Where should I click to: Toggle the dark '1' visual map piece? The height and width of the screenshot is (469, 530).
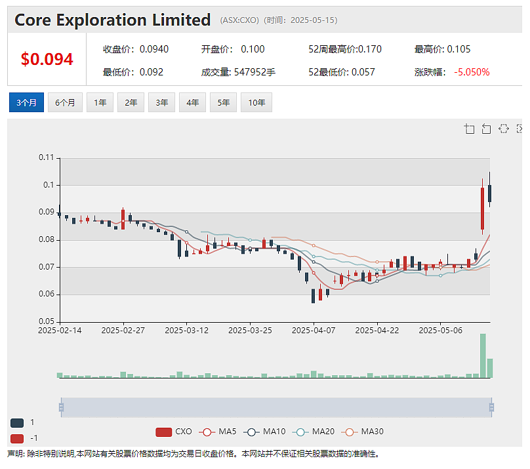pyautogui.click(x=17, y=422)
